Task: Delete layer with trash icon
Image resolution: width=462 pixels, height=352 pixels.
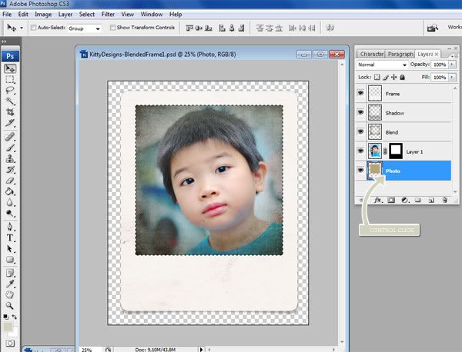Action: (444, 201)
